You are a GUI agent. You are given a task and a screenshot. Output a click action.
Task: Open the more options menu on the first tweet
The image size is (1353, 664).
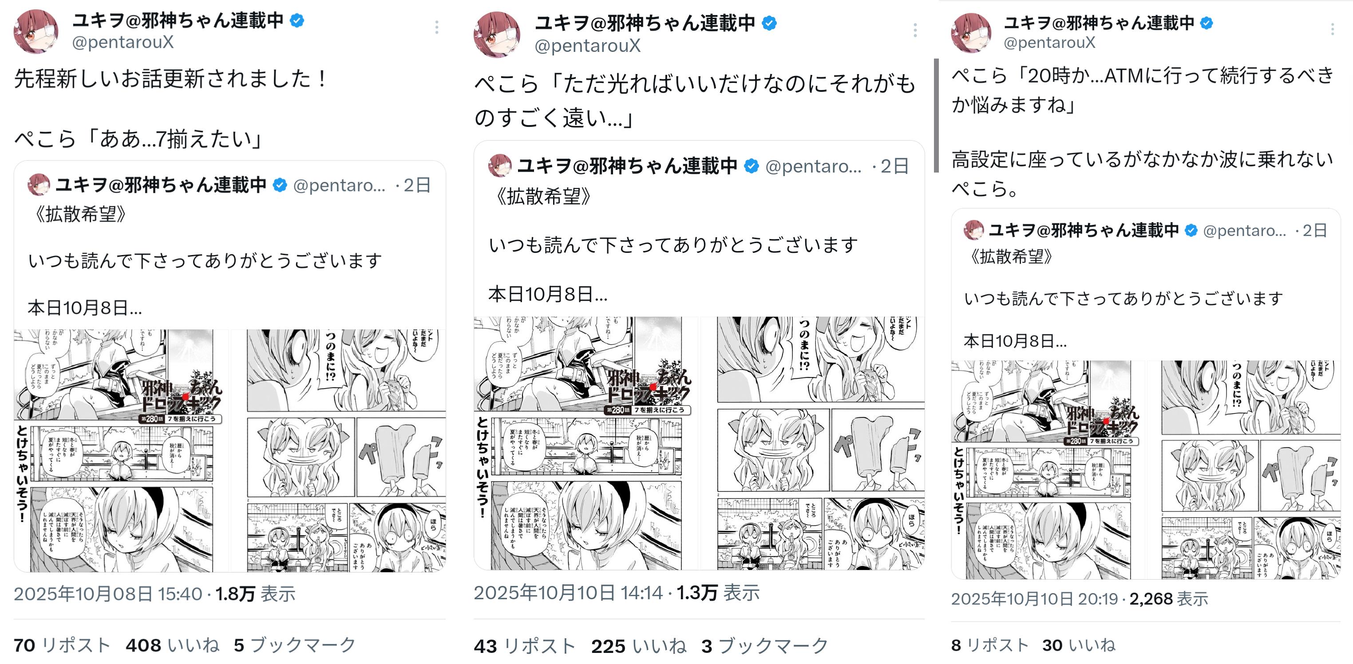click(436, 28)
